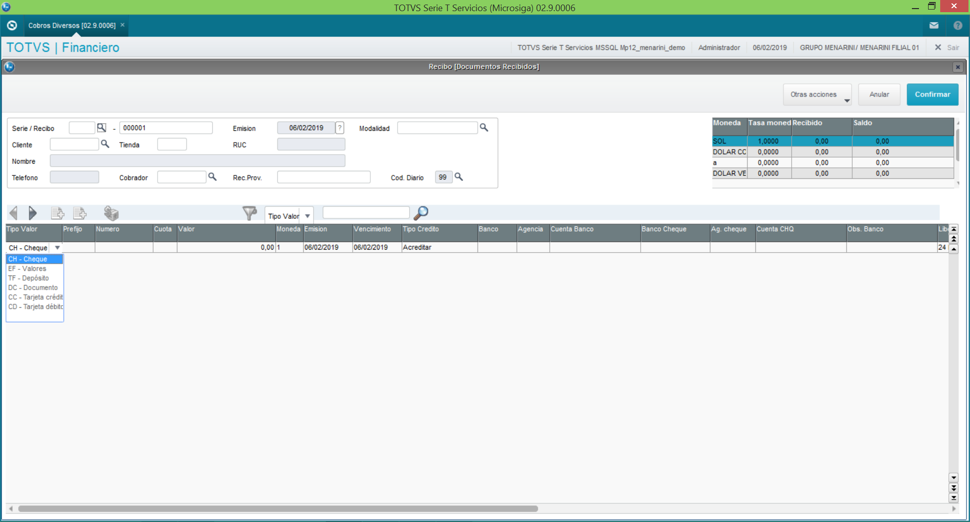970x522 pixels.
Task: Click the cash register payment icon
Action: tap(111, 213)
